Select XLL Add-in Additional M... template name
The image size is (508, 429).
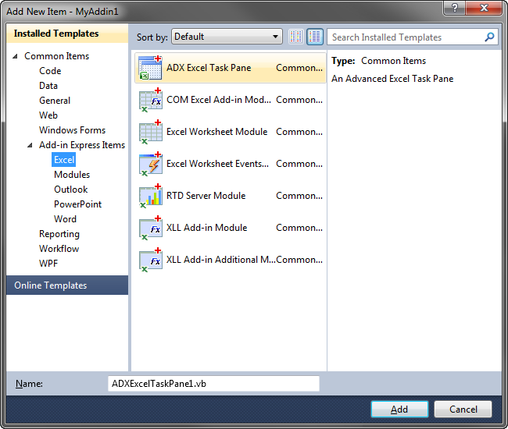point(221,260)
